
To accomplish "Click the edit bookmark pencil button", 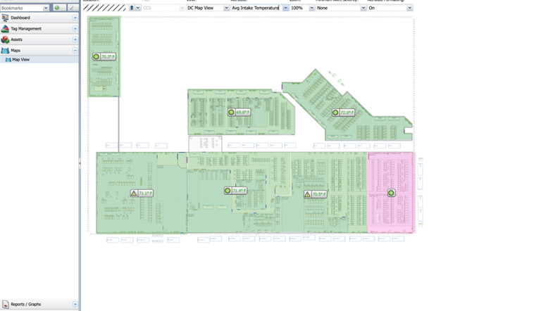I will [72, 8].
